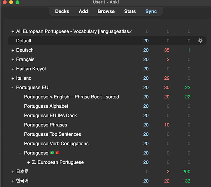The image size is (211, 187).
Task: Open the Stats view
Action: 130,12
